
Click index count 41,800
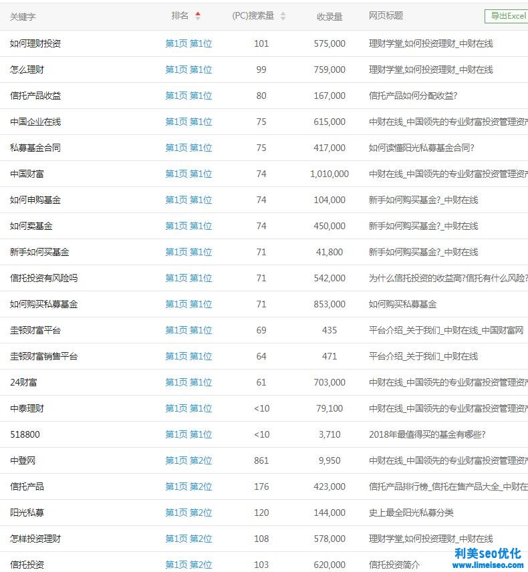pyautogui.click(x=329, y=252)
